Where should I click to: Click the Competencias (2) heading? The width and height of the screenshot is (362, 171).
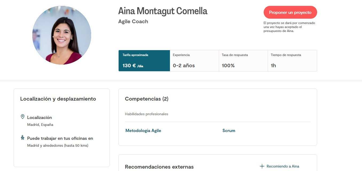(x=147, y=99)
